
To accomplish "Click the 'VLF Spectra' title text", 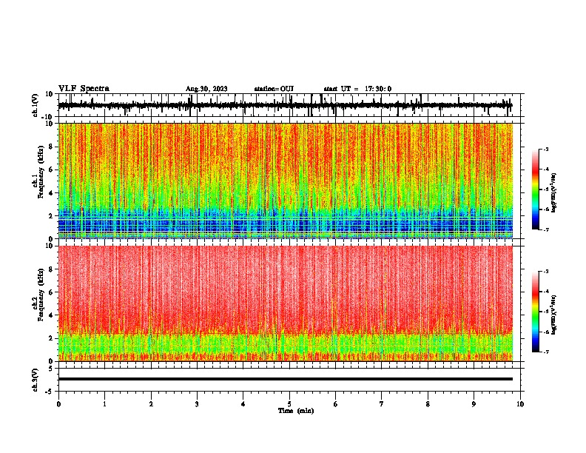I will (84, 89).
